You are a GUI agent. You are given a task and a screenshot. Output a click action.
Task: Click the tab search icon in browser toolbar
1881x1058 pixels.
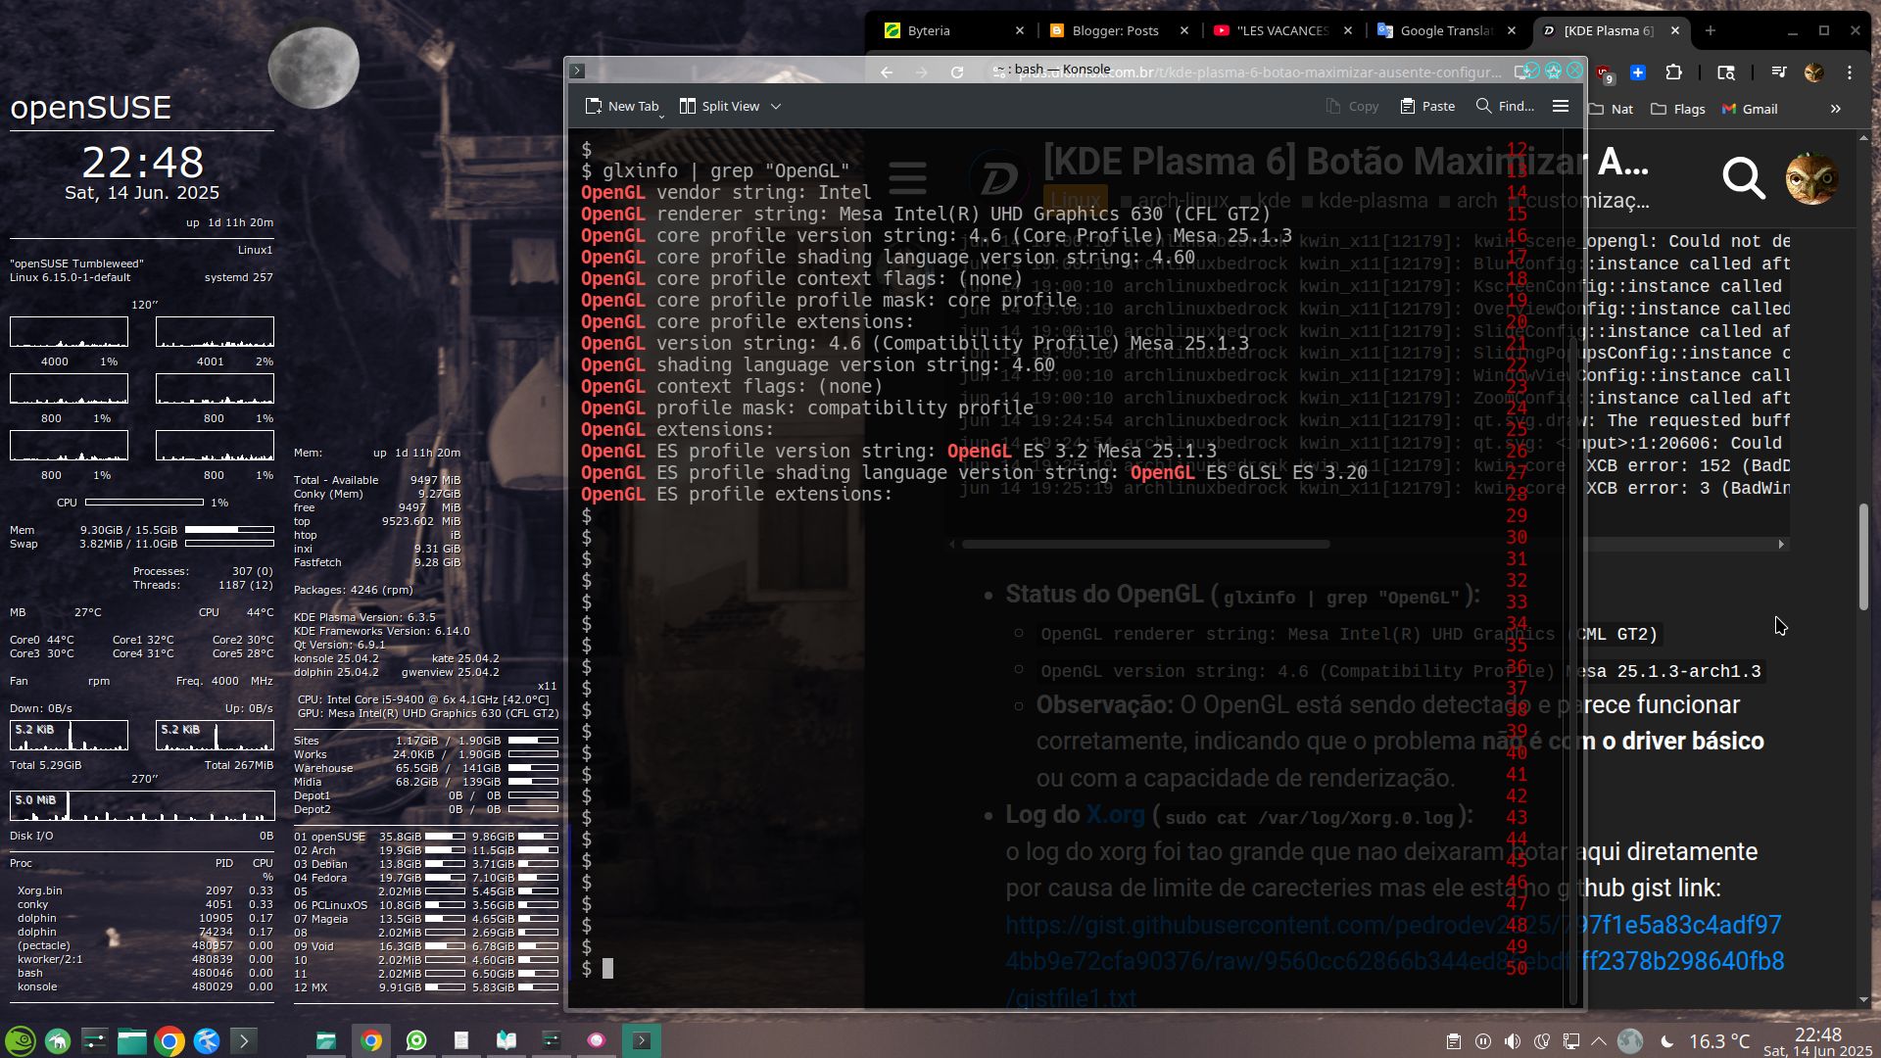click(x=1726, y=72)
